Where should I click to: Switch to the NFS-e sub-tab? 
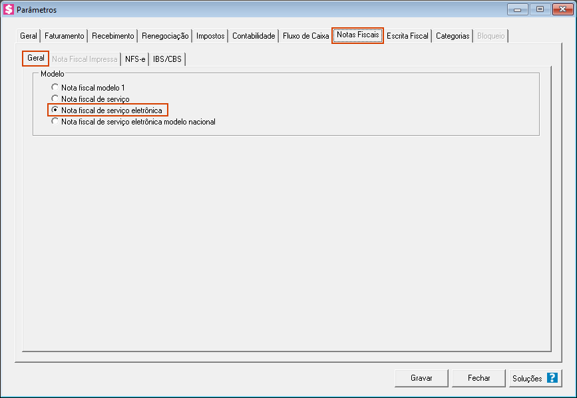(135, 59)
